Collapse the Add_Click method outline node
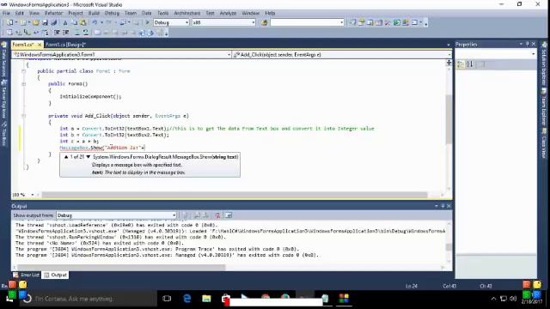The image size is (550, 309). click(23, 116)
